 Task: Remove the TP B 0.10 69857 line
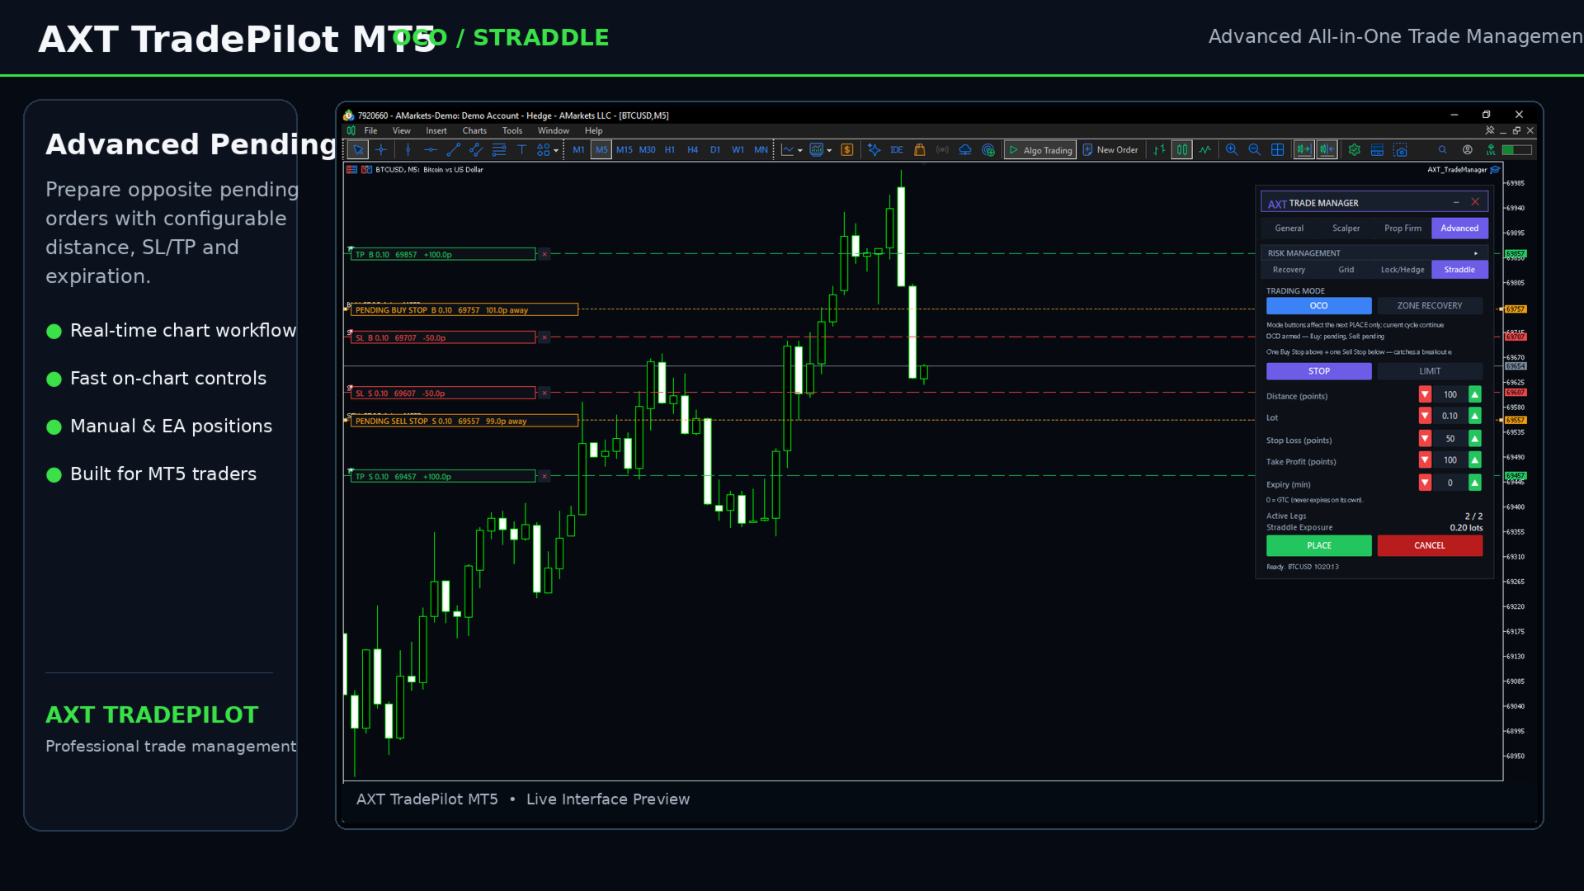coord(544,254)
